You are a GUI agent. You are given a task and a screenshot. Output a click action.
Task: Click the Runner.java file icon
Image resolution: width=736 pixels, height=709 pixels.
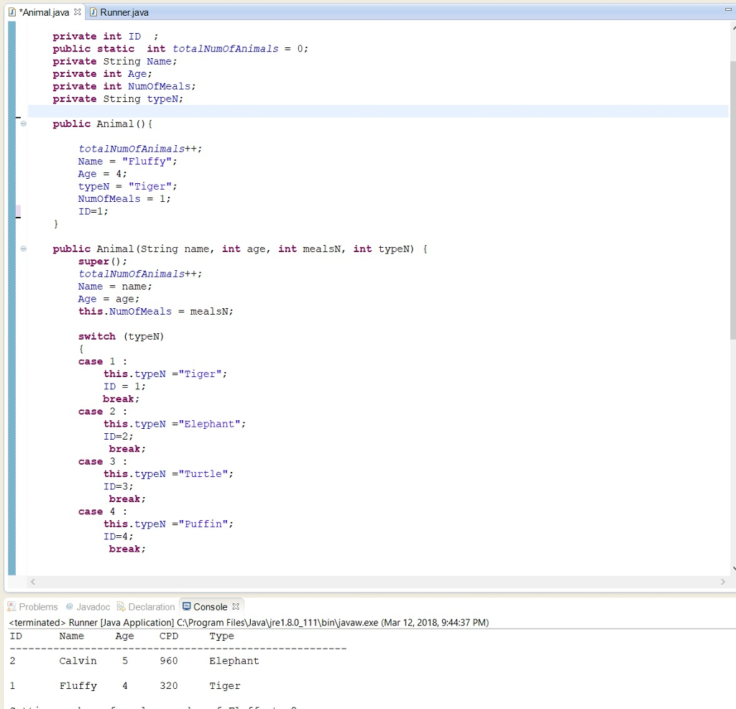(x=93, y=12)
